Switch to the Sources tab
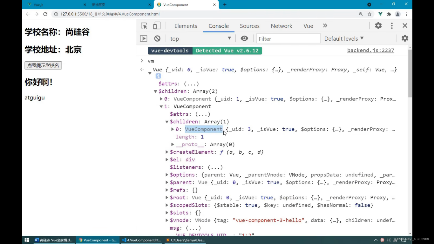Viewport: 434px width, 244px height. pyautogui.click(x=250, y=26)
